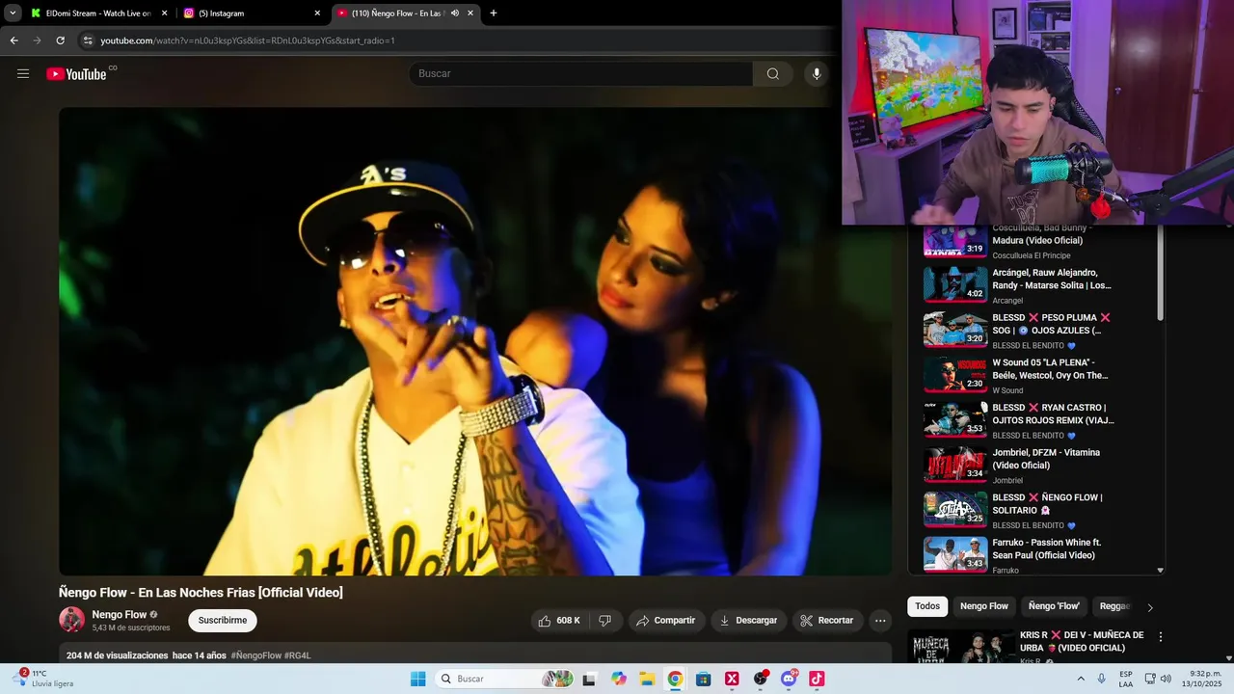Open Google Chrome on the taskbar
The height and width of the screenshot is (694, 1234).
[x=675, y=679]
